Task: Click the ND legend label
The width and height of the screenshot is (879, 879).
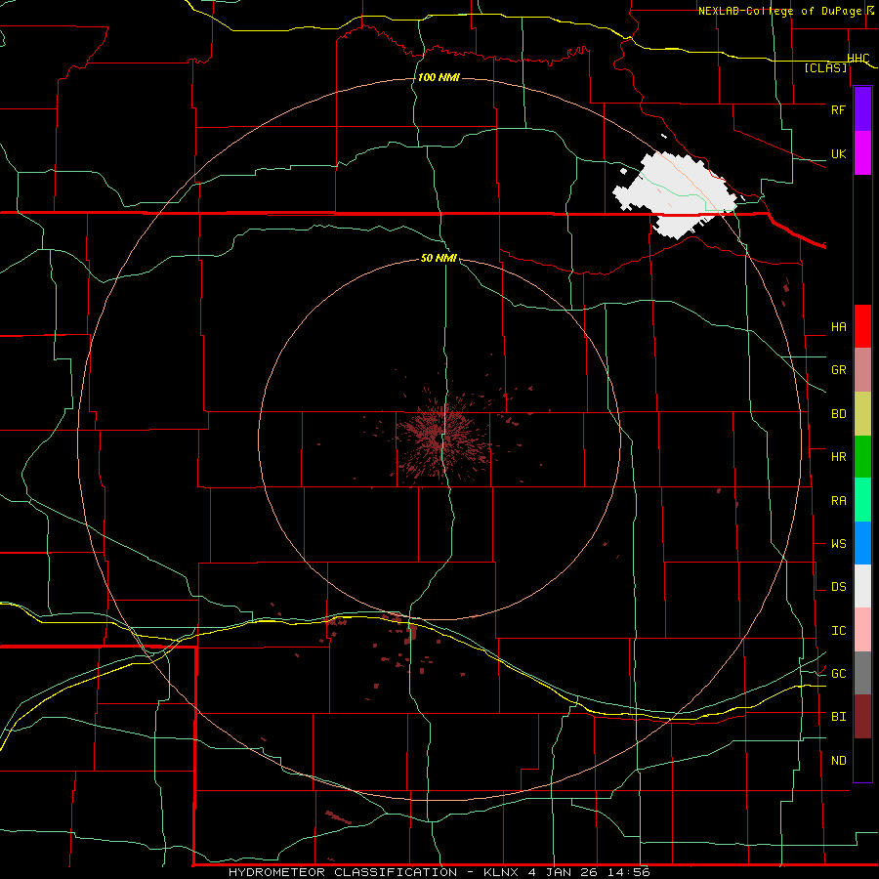Action: [838, 761]
